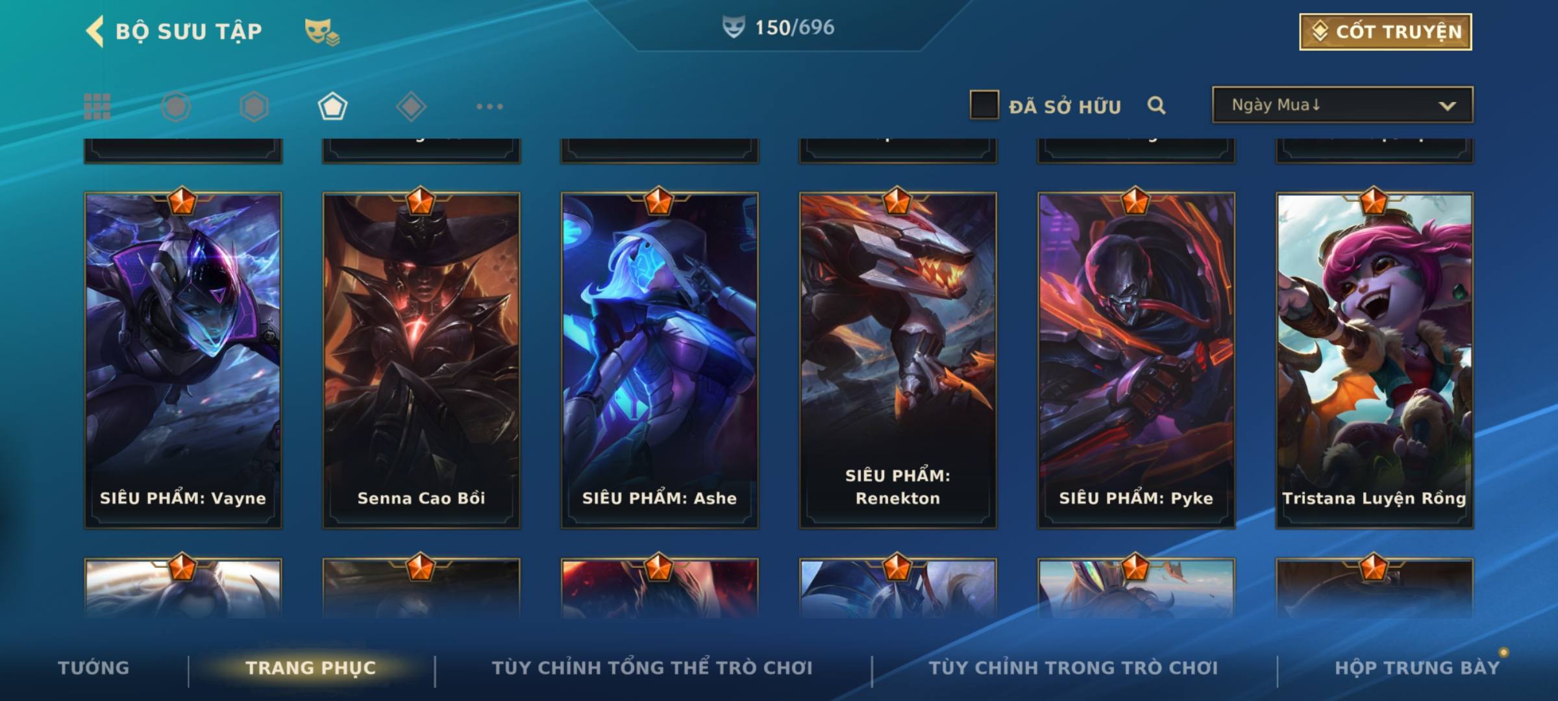
Task: Select the pentagon rarity filter icon
Action: (332, 106)
